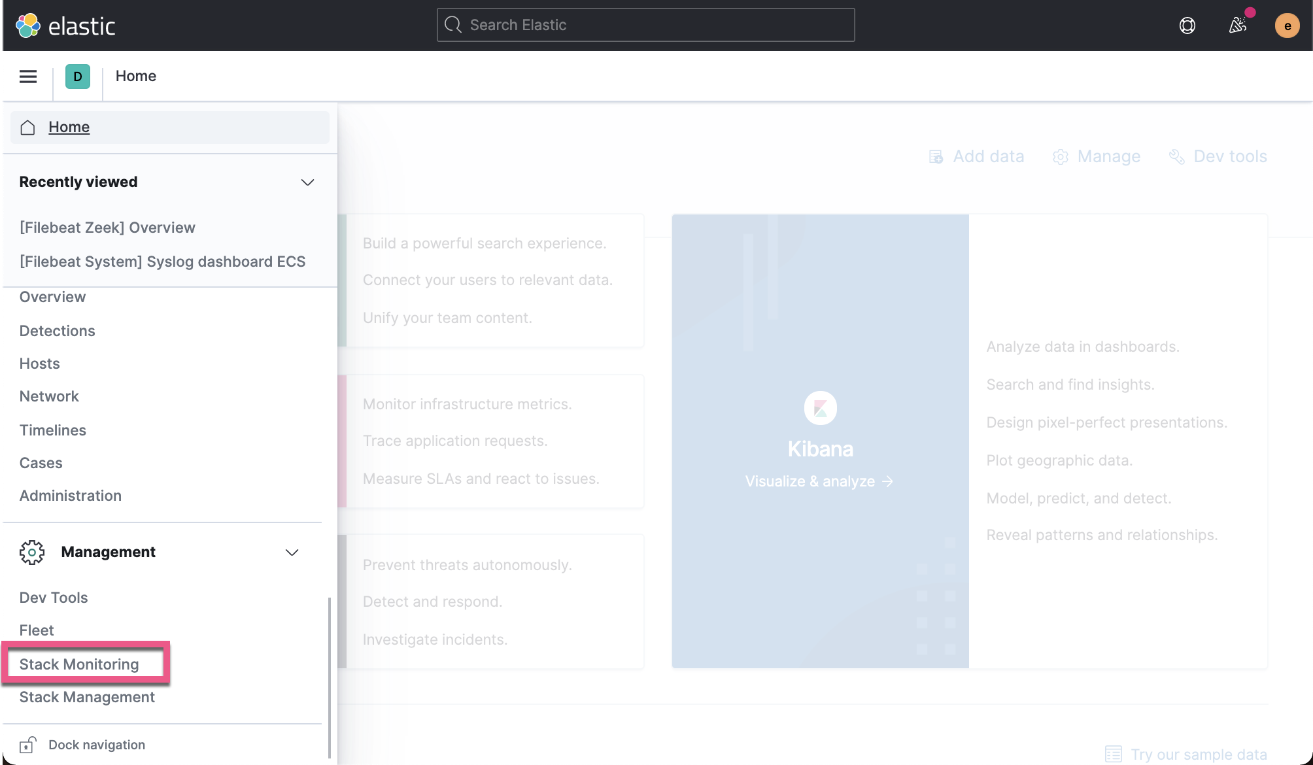Open the user avatar menu

tap(1287, 25)
